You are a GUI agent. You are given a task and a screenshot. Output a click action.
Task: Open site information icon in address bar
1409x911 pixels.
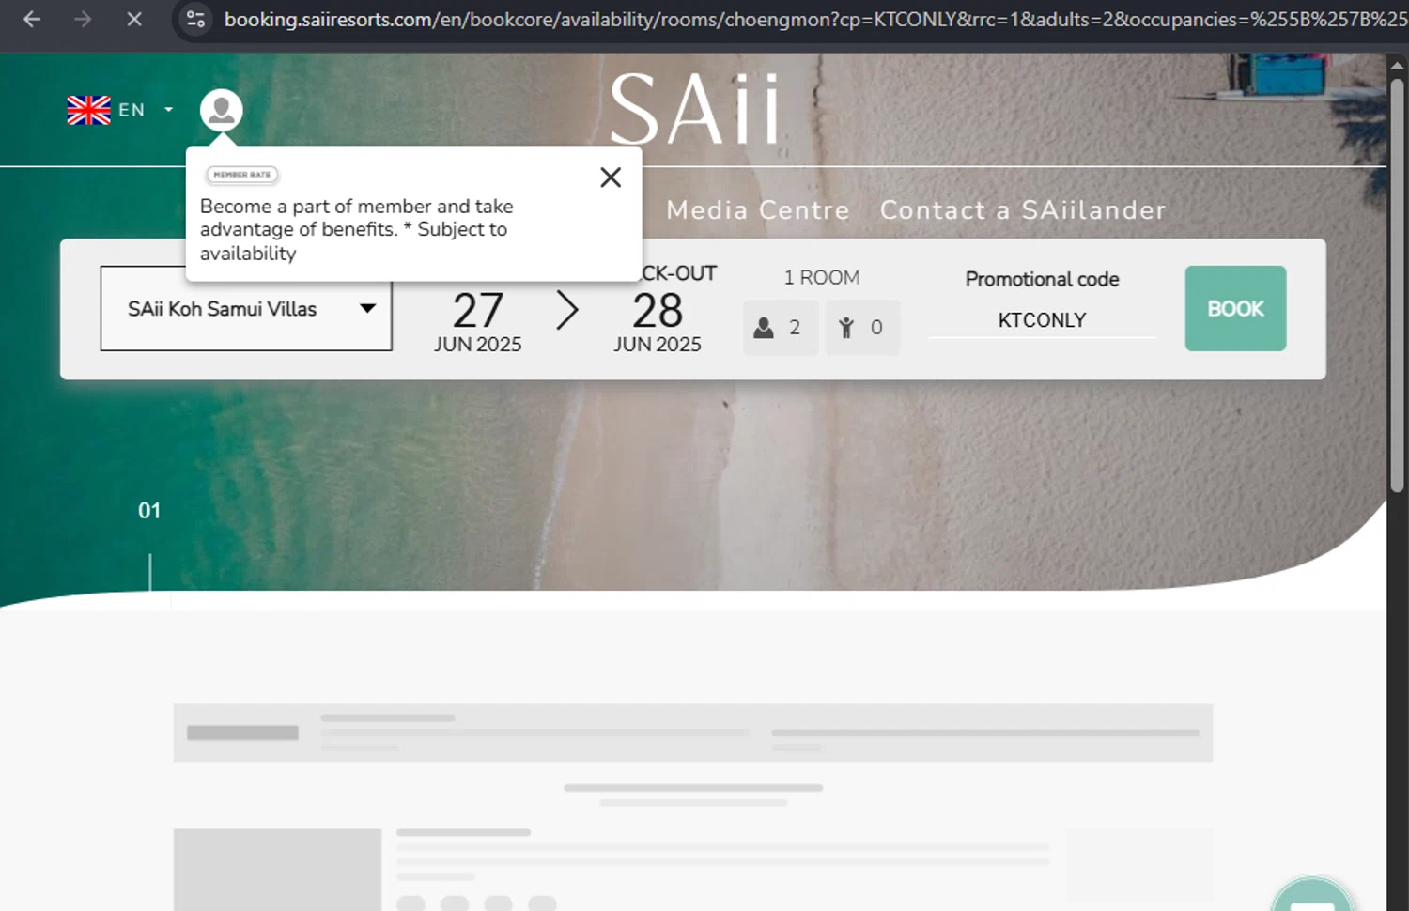click(195, 19)
